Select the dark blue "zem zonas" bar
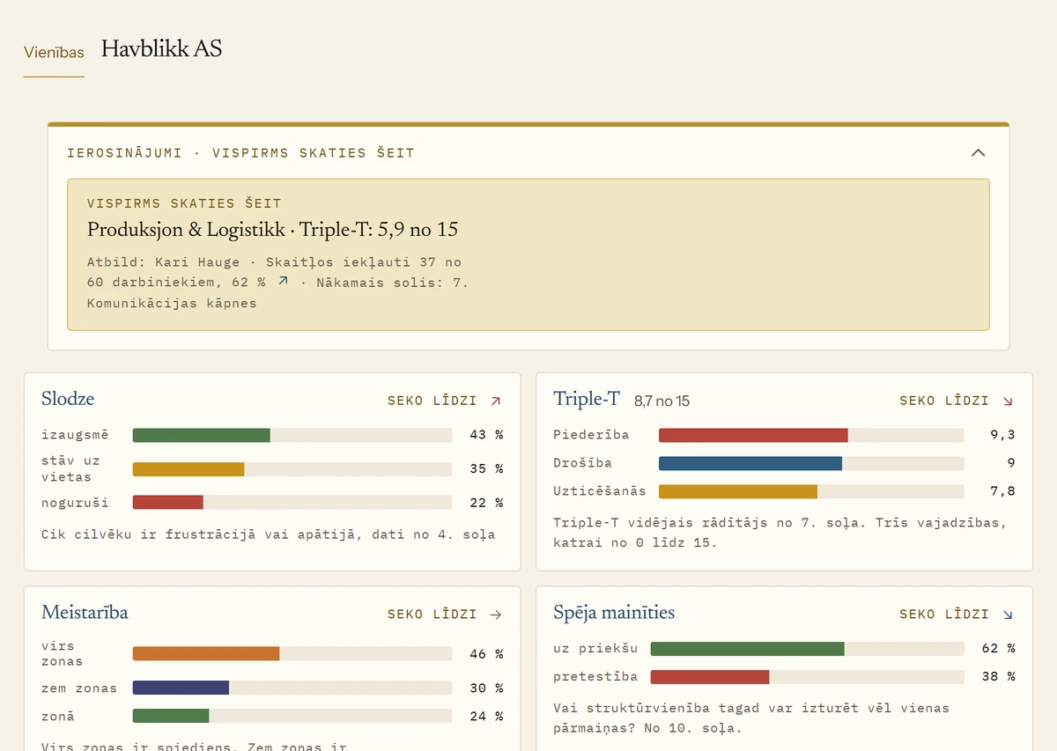The image size is (1057, 751). 181,688
